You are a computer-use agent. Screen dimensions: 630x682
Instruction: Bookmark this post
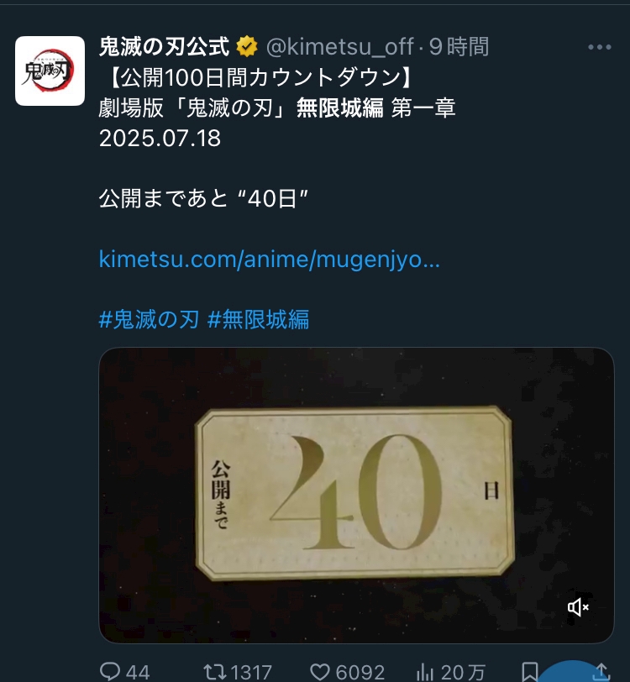(x=530, y=672)
